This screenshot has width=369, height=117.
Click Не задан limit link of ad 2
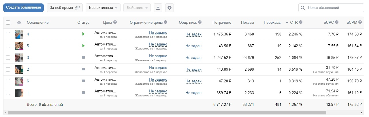(193, 69)
